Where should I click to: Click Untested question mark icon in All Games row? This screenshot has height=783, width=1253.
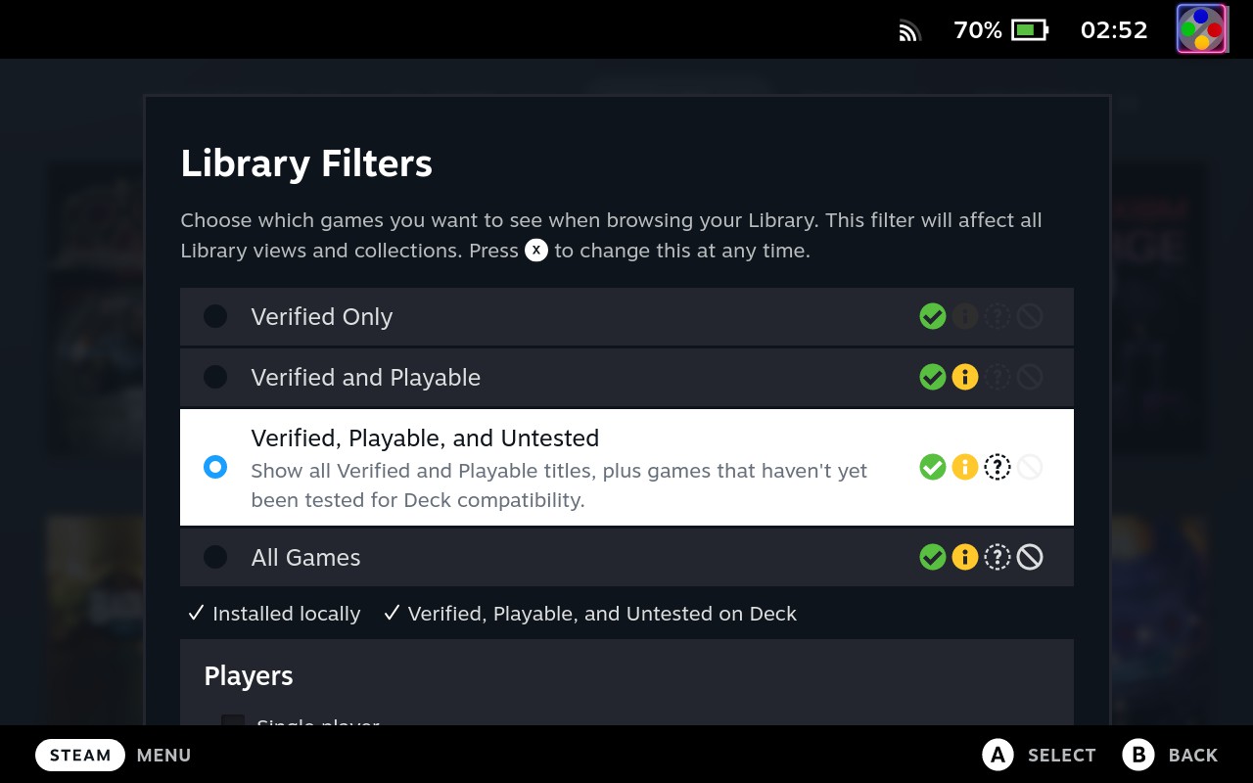[x=998, y=558]
